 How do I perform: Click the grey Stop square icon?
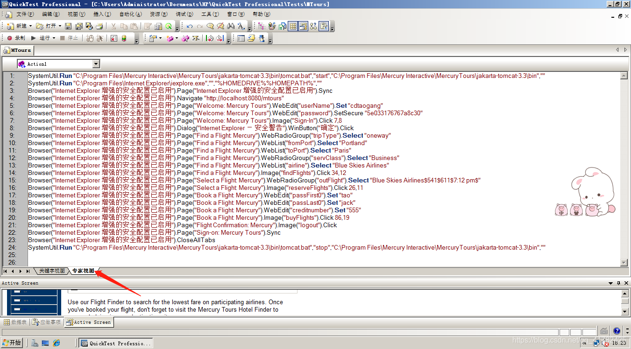(x=63, y=38)
